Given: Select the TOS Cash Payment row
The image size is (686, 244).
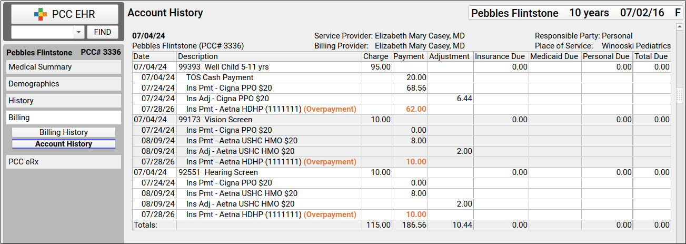Looking at the screenshot, I should coord(402,77).
